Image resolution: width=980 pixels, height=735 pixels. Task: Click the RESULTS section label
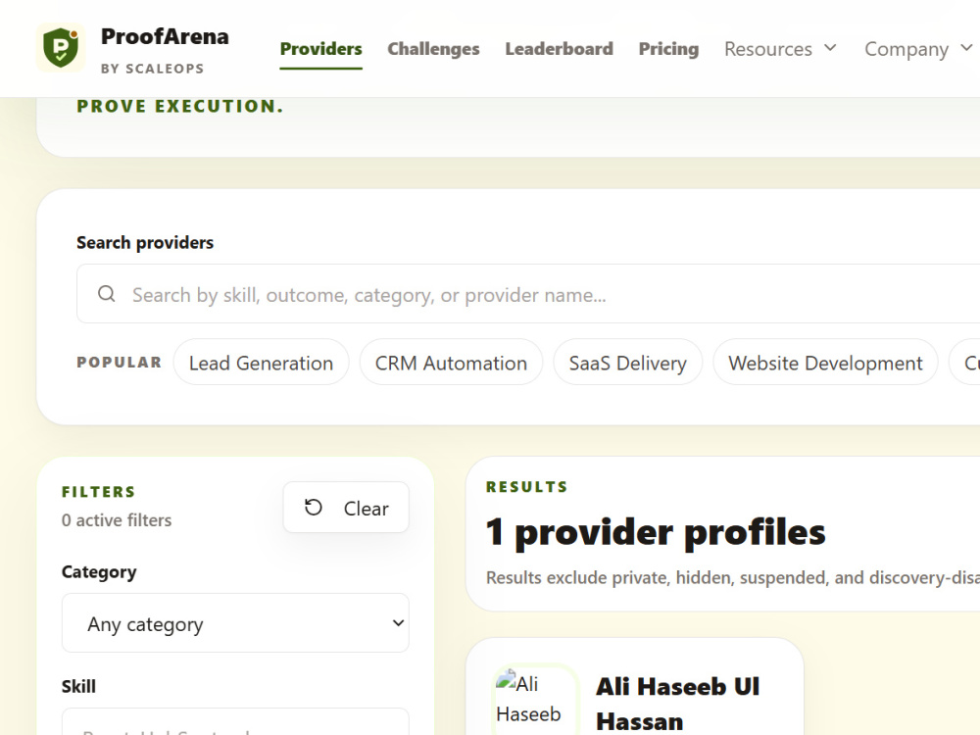[x=527, y=487]
